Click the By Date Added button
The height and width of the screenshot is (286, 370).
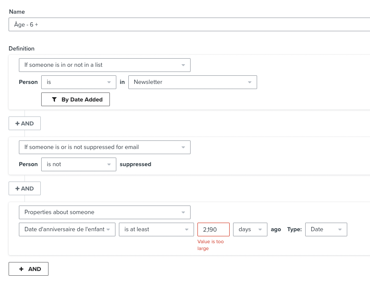pos(76,99)
